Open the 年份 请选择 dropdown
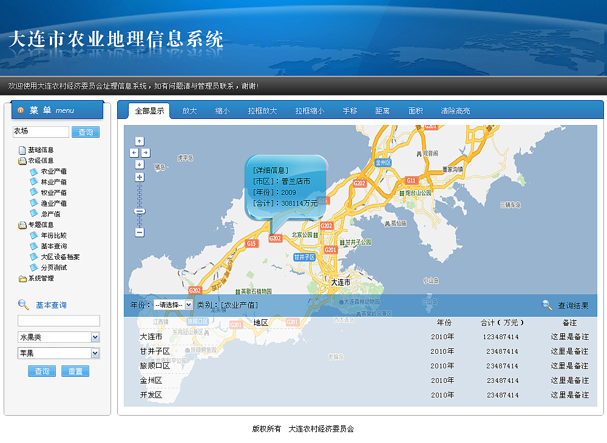This screenshot has width=607, height=443. (173, 305)
